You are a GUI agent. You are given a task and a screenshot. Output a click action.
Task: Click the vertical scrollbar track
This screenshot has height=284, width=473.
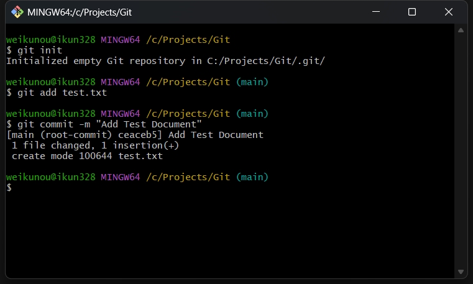pos(461,151)
